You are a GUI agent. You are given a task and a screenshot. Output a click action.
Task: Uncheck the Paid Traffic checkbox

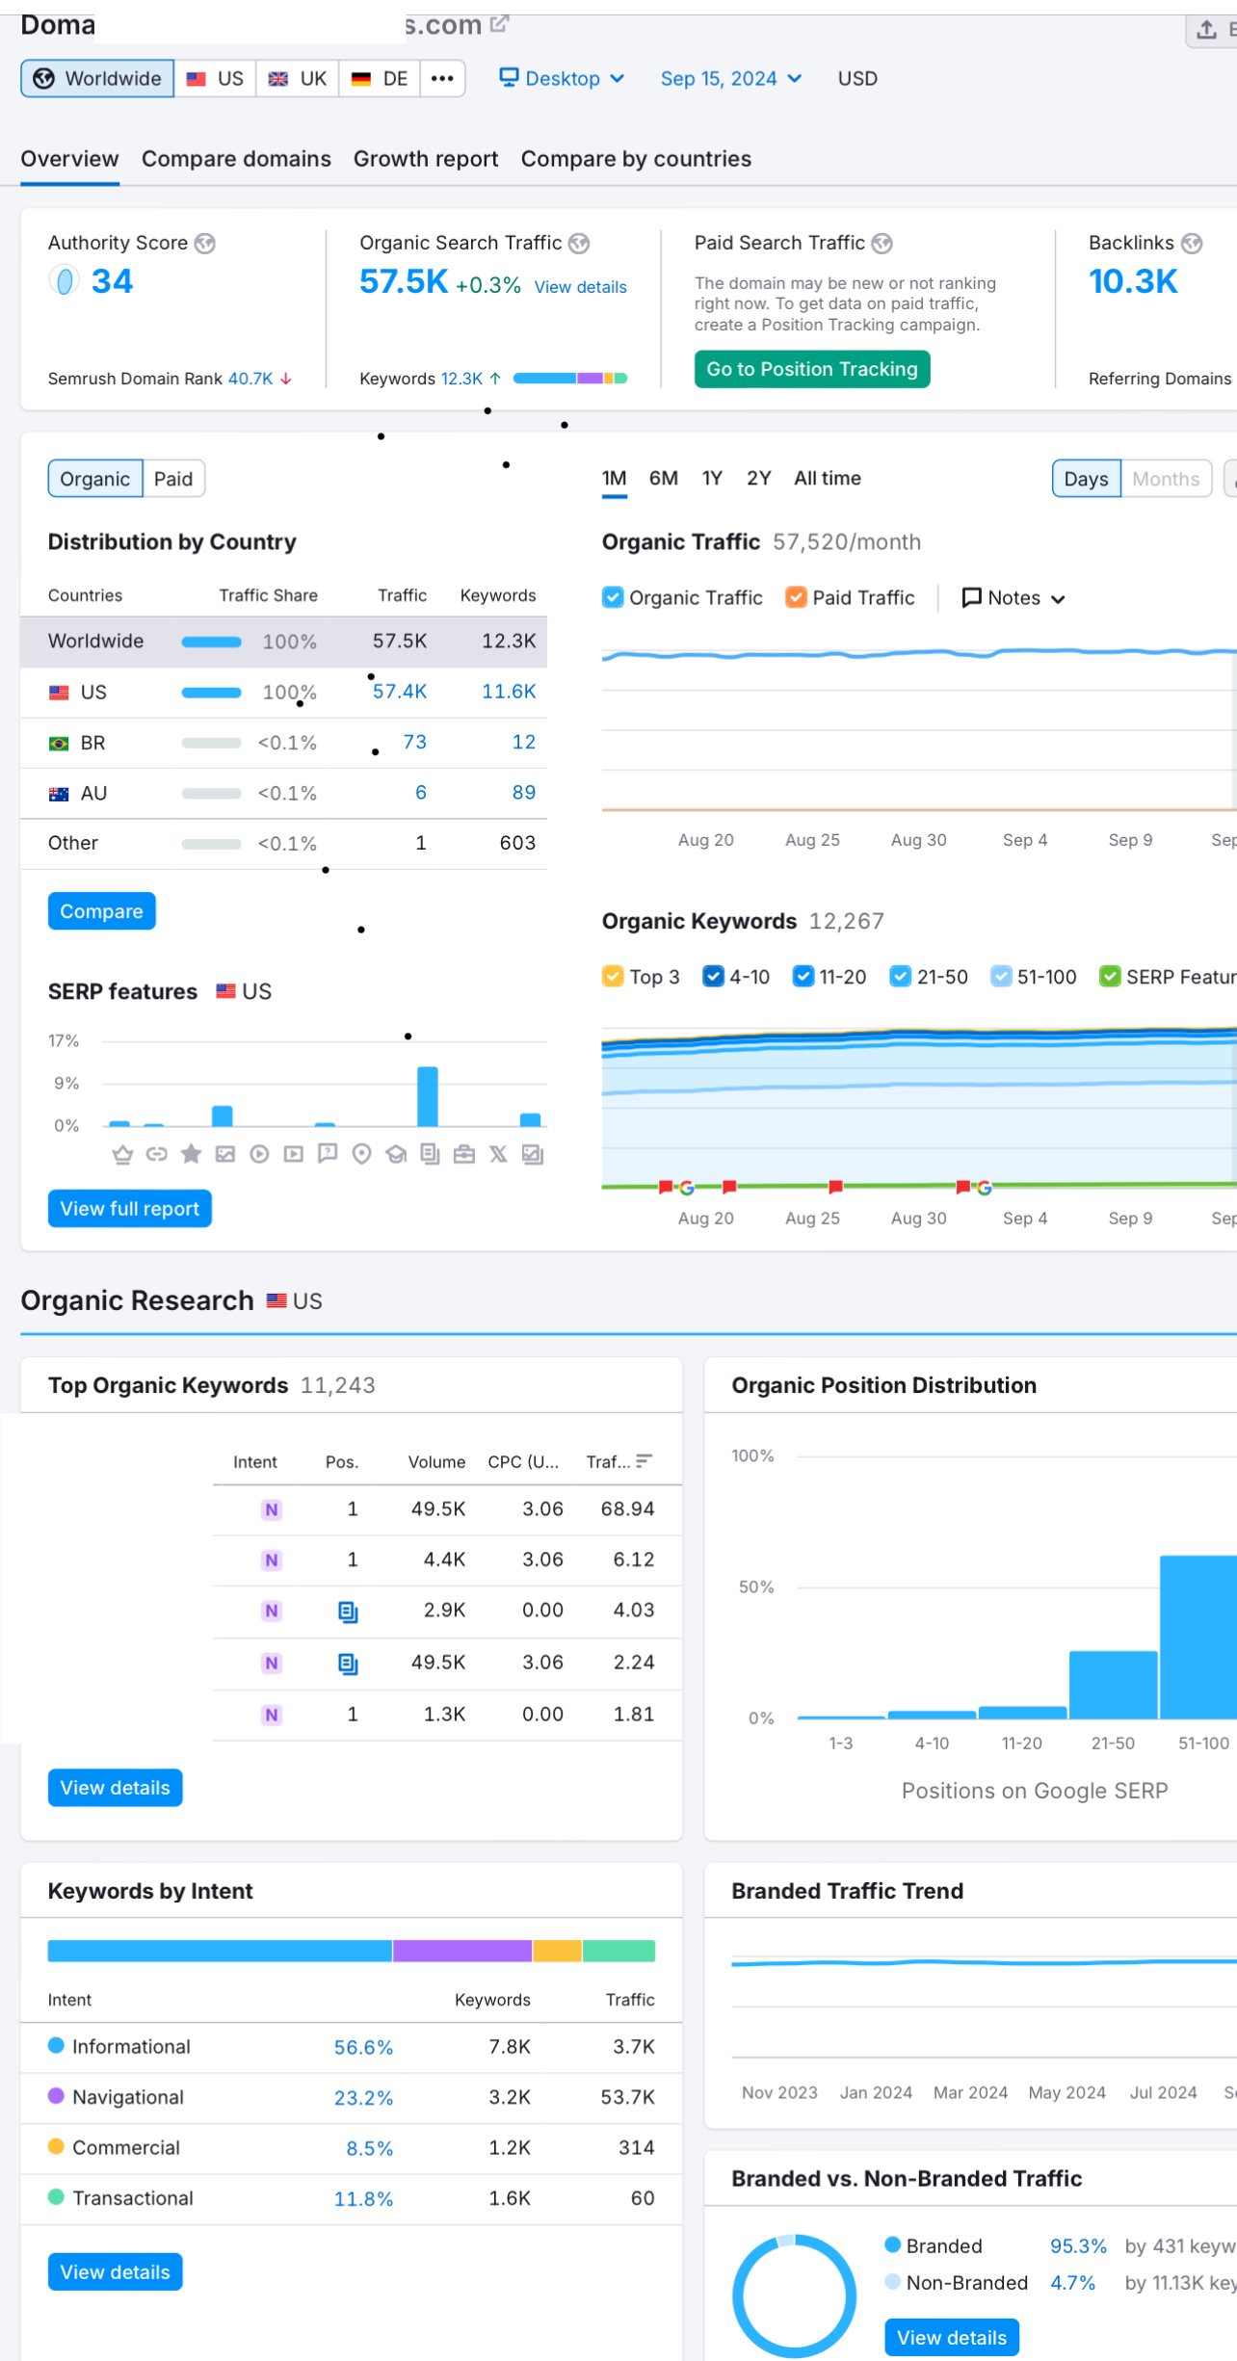(x=796, y=597)
